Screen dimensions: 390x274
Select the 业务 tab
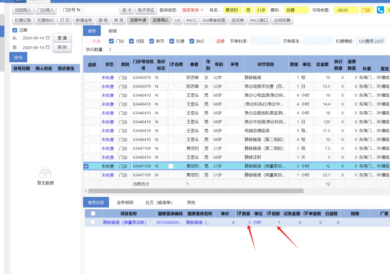92,31
